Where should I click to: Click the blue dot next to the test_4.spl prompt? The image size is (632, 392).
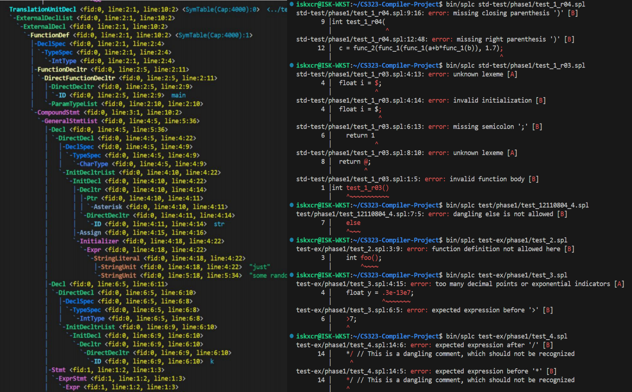pyautogui.click(x=291, y=336)
